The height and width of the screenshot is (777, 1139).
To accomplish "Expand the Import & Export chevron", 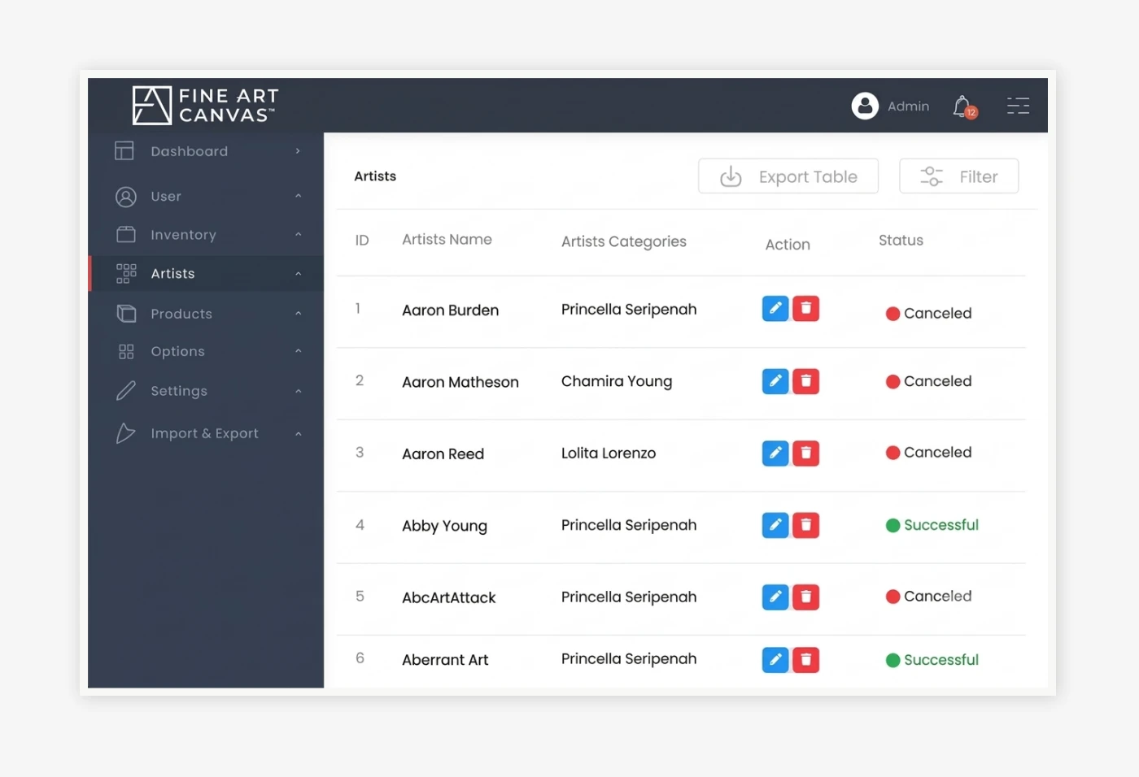I will [298, 434].
